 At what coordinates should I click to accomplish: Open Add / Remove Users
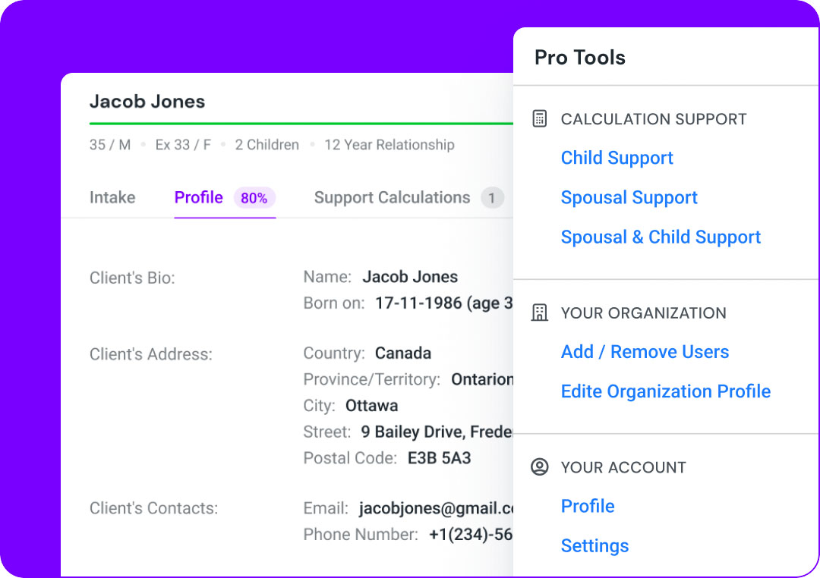coord(645,352)
